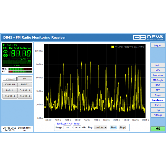Viewport: 166px width, 166px height.
Task: Click the yellow RF Level legend swatch
Action: click(112, 47)
